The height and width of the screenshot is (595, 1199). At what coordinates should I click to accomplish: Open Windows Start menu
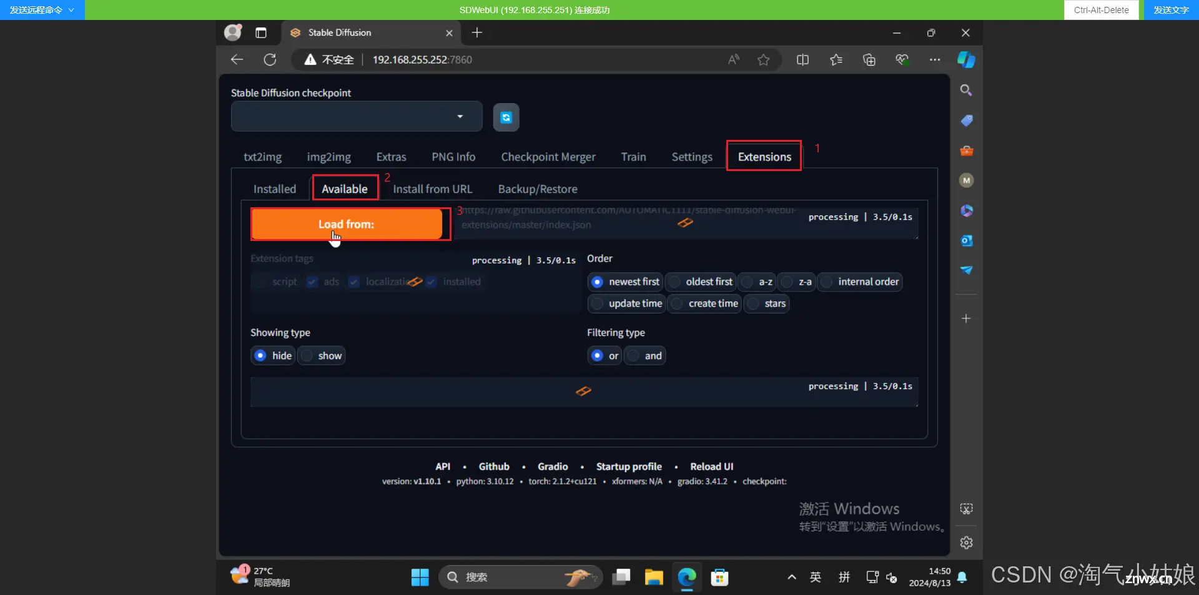(420, 577)
